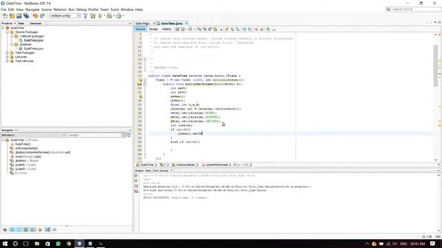Open the Chrome taskbar icon
The height and width of the screenshot is (248, 442).
(69, 244)
